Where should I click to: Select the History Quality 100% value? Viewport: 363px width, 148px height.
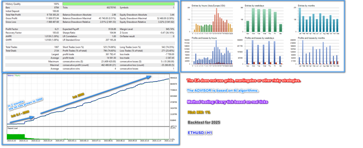pyautogui.click(x=56, y=4)
